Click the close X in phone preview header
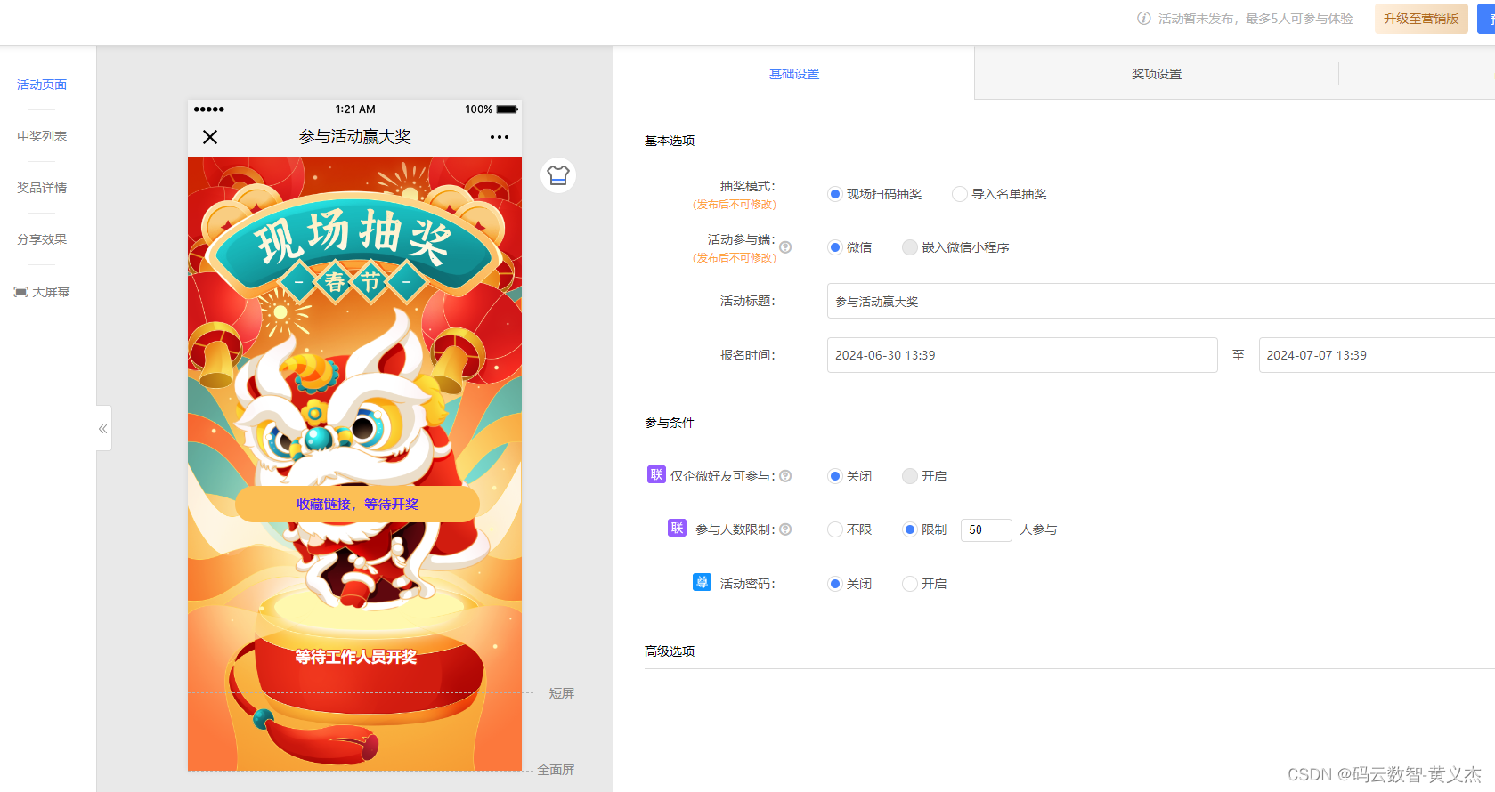The height and width of the screenshot is (792, 1495). pos(210,137)
